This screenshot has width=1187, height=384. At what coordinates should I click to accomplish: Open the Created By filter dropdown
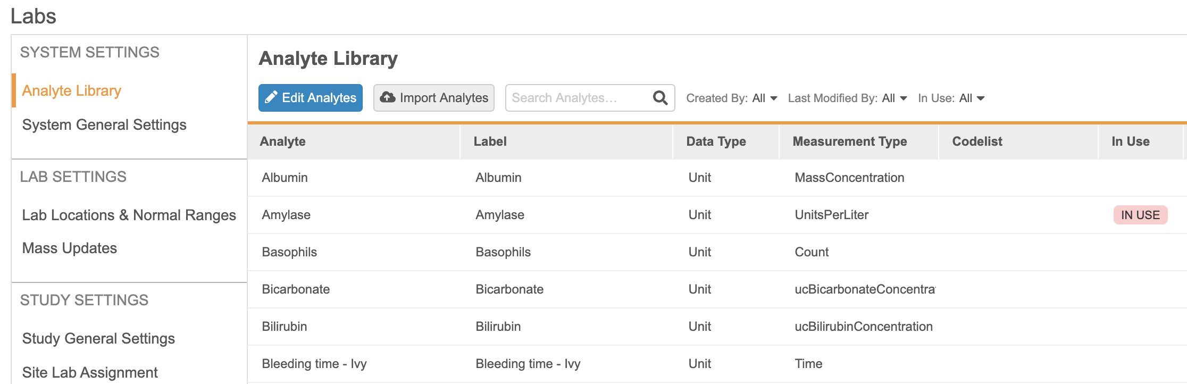pyautogui.click(x=732, y=98)
